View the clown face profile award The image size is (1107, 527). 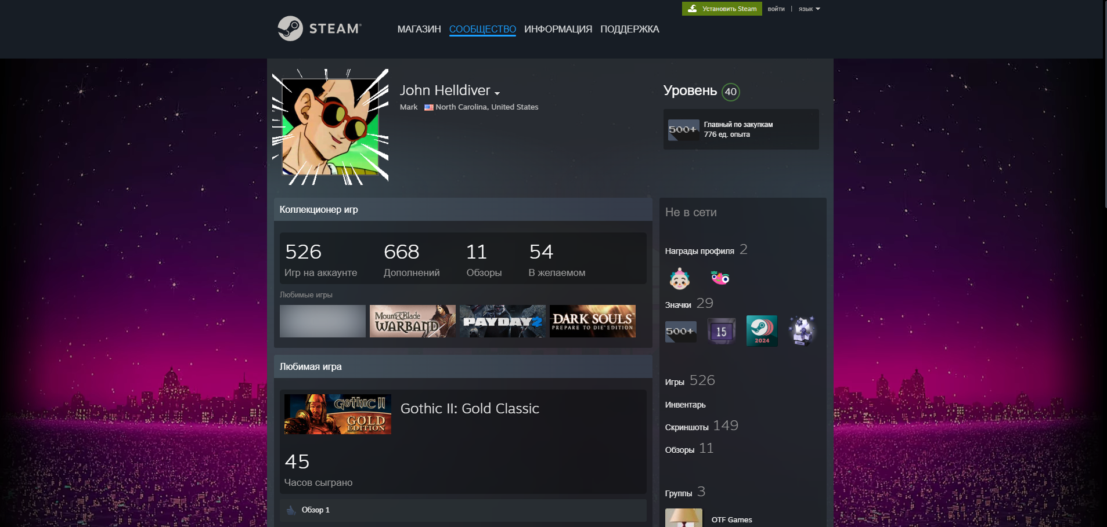(x=680, y=279)
